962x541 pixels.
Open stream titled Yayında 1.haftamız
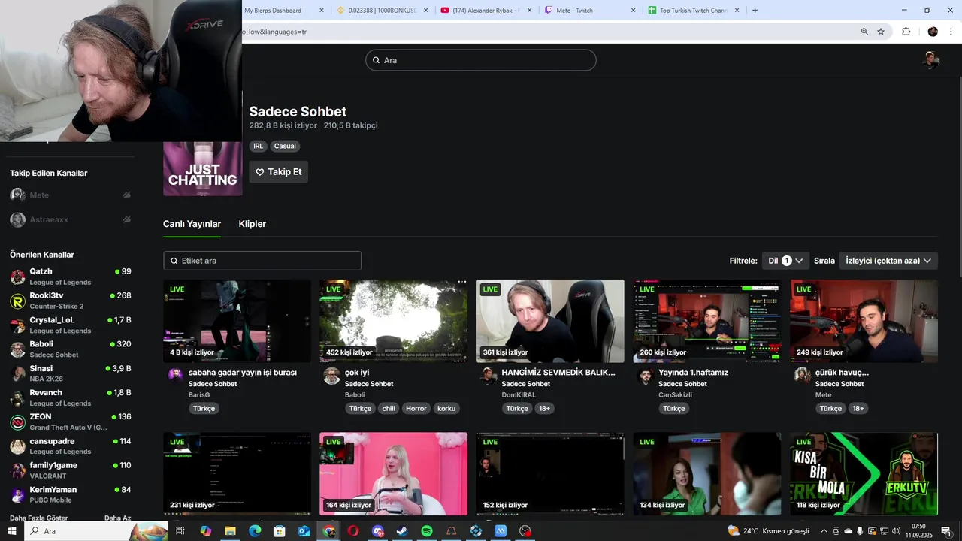(x=694, y=373)
